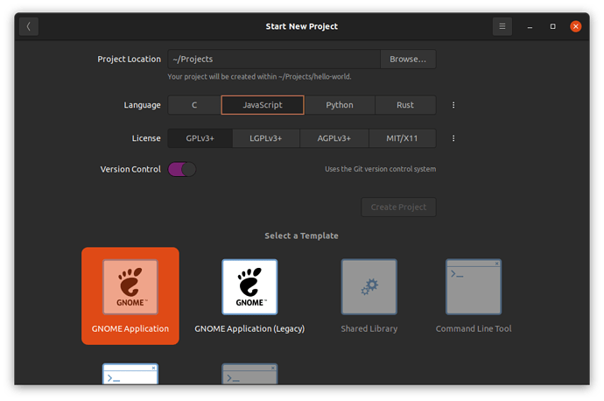
Task: Select the white terminal template below GNOME Application
Action: [x=130, y=374]
